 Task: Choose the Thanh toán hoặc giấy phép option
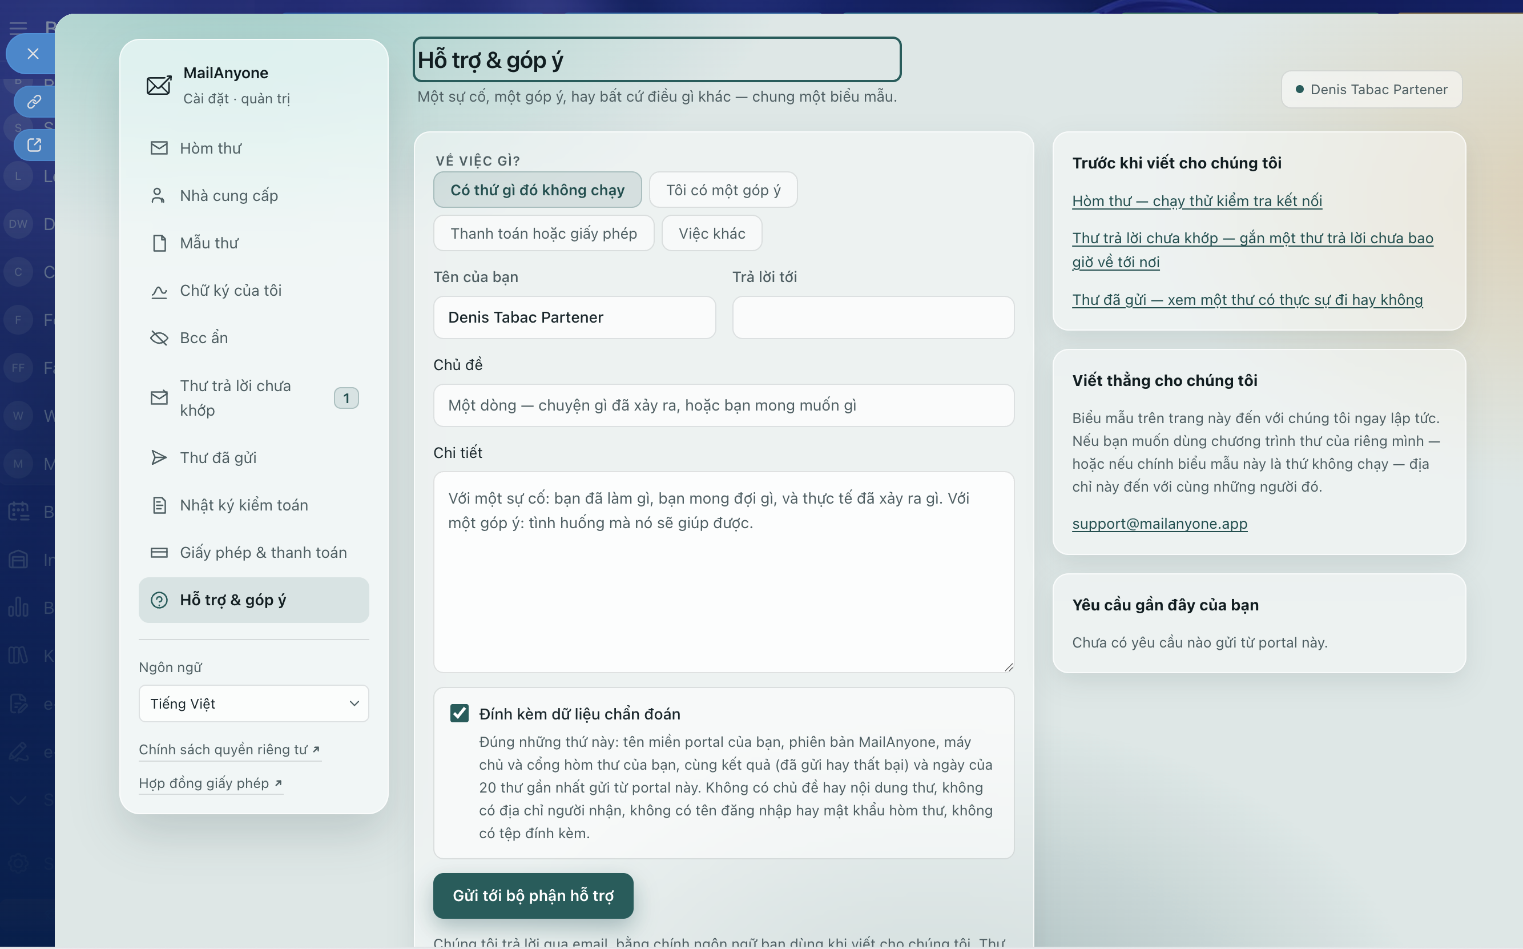tap(544, 234)
